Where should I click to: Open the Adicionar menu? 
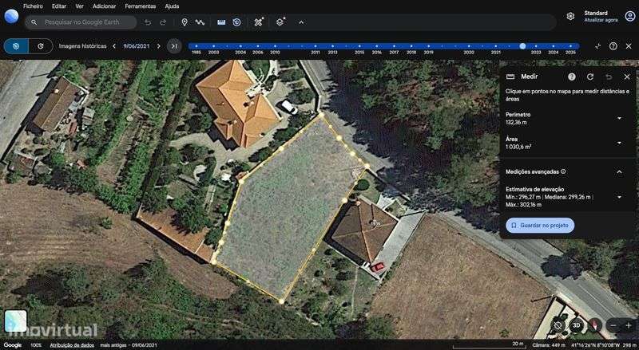click(104, 6)
